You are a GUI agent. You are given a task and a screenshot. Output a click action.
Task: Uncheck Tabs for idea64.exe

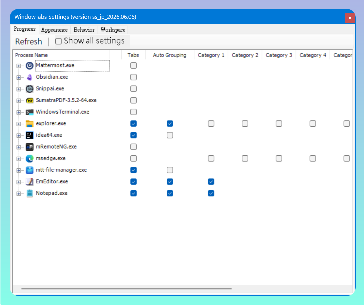point(133,135)
